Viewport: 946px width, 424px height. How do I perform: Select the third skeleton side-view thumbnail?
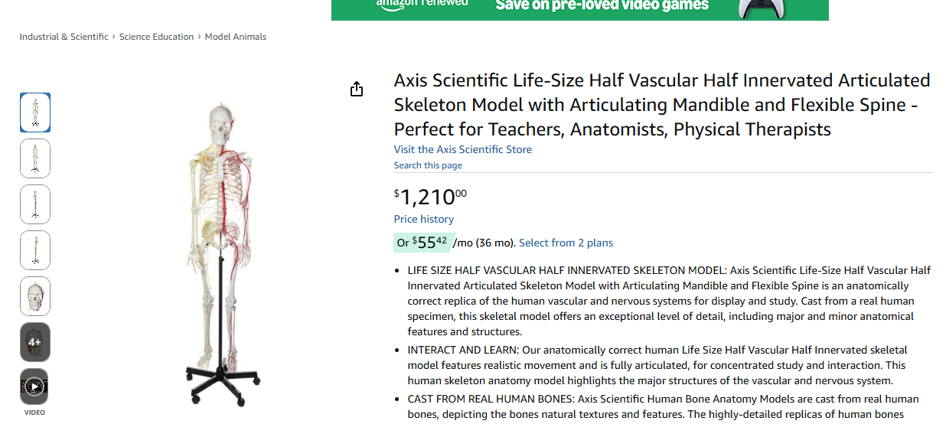coord(34,204)
